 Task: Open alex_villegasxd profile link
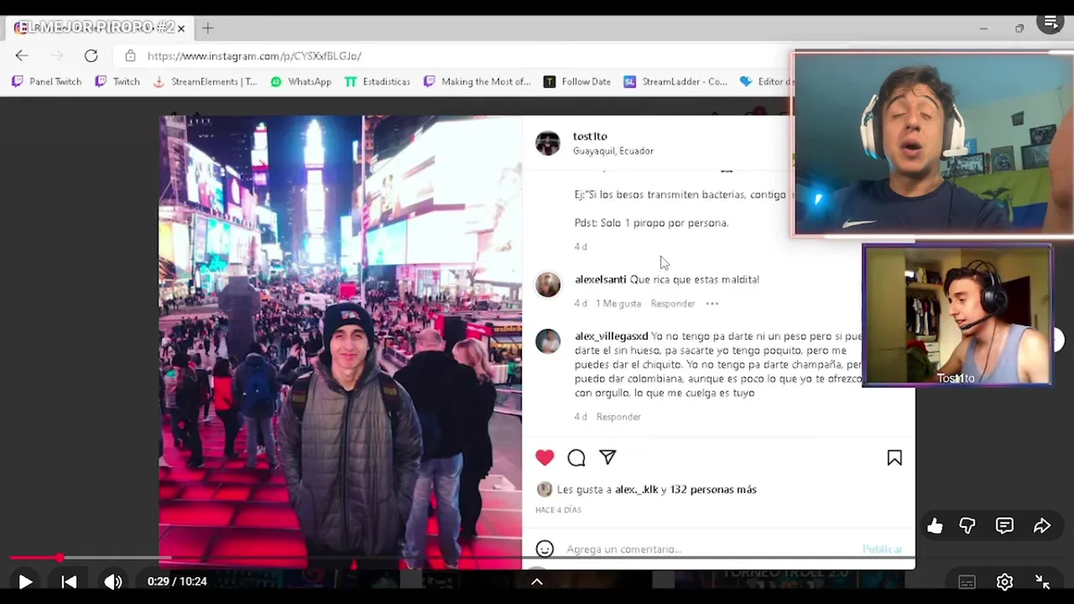click(x=611, y=336)
